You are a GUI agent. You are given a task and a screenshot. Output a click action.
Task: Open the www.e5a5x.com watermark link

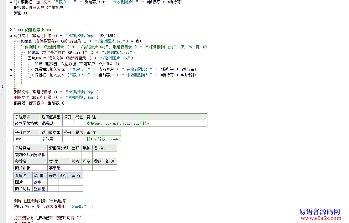[x=321, y=218]
